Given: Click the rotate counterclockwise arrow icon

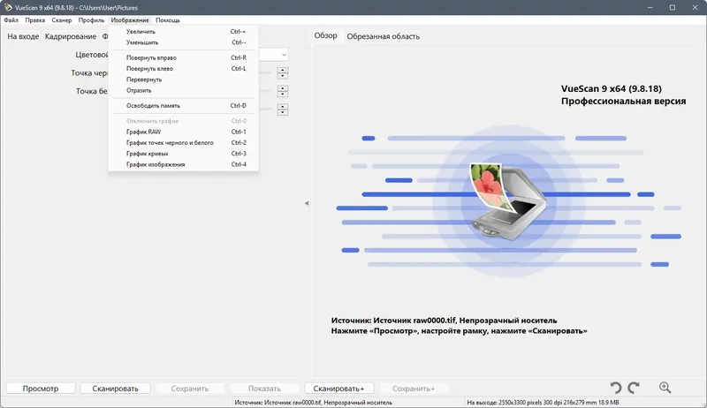Looking at the screenshot, I should click(x=616, y=388).
